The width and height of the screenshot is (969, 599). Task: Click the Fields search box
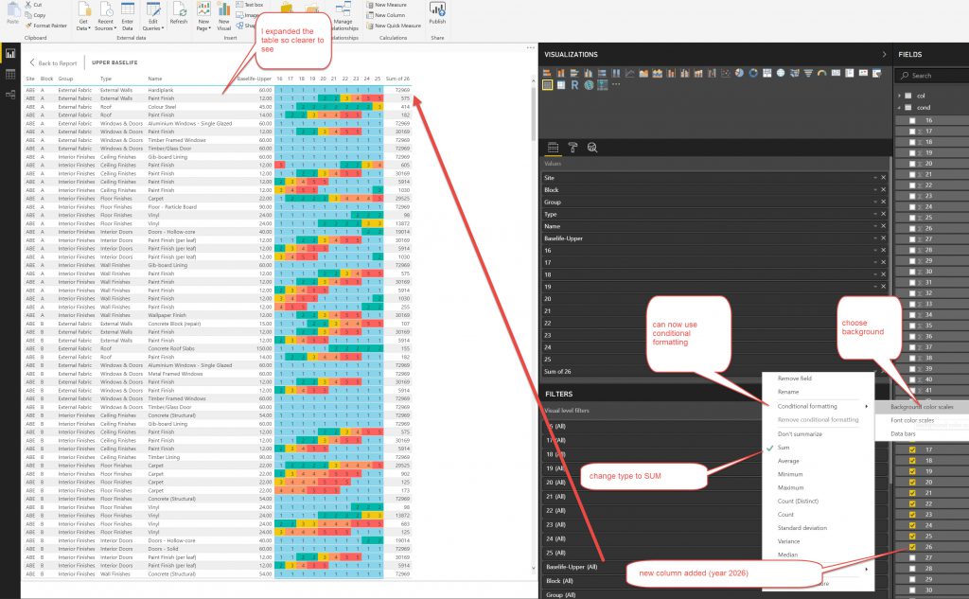[937, 75]
